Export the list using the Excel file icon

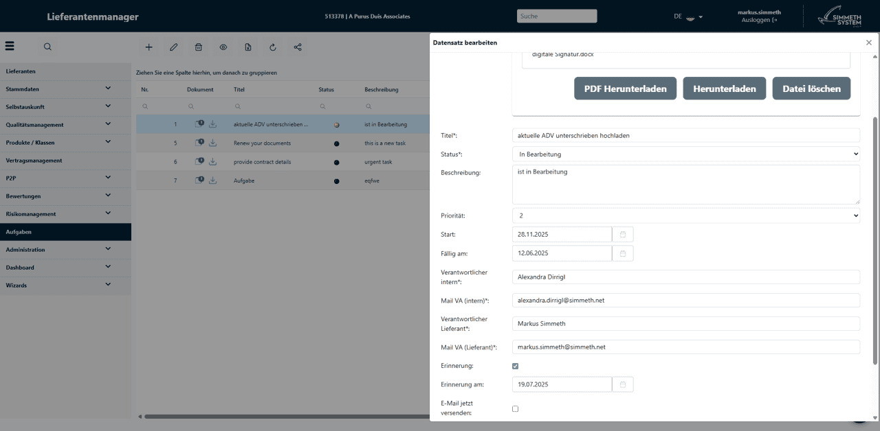247,47
